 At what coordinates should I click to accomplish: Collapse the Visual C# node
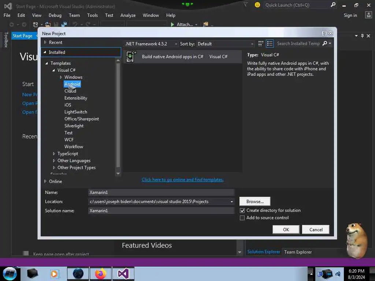(54, 70)
